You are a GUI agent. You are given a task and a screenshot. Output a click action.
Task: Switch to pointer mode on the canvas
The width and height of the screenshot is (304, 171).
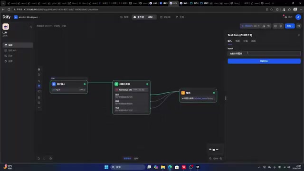[39, 81]
